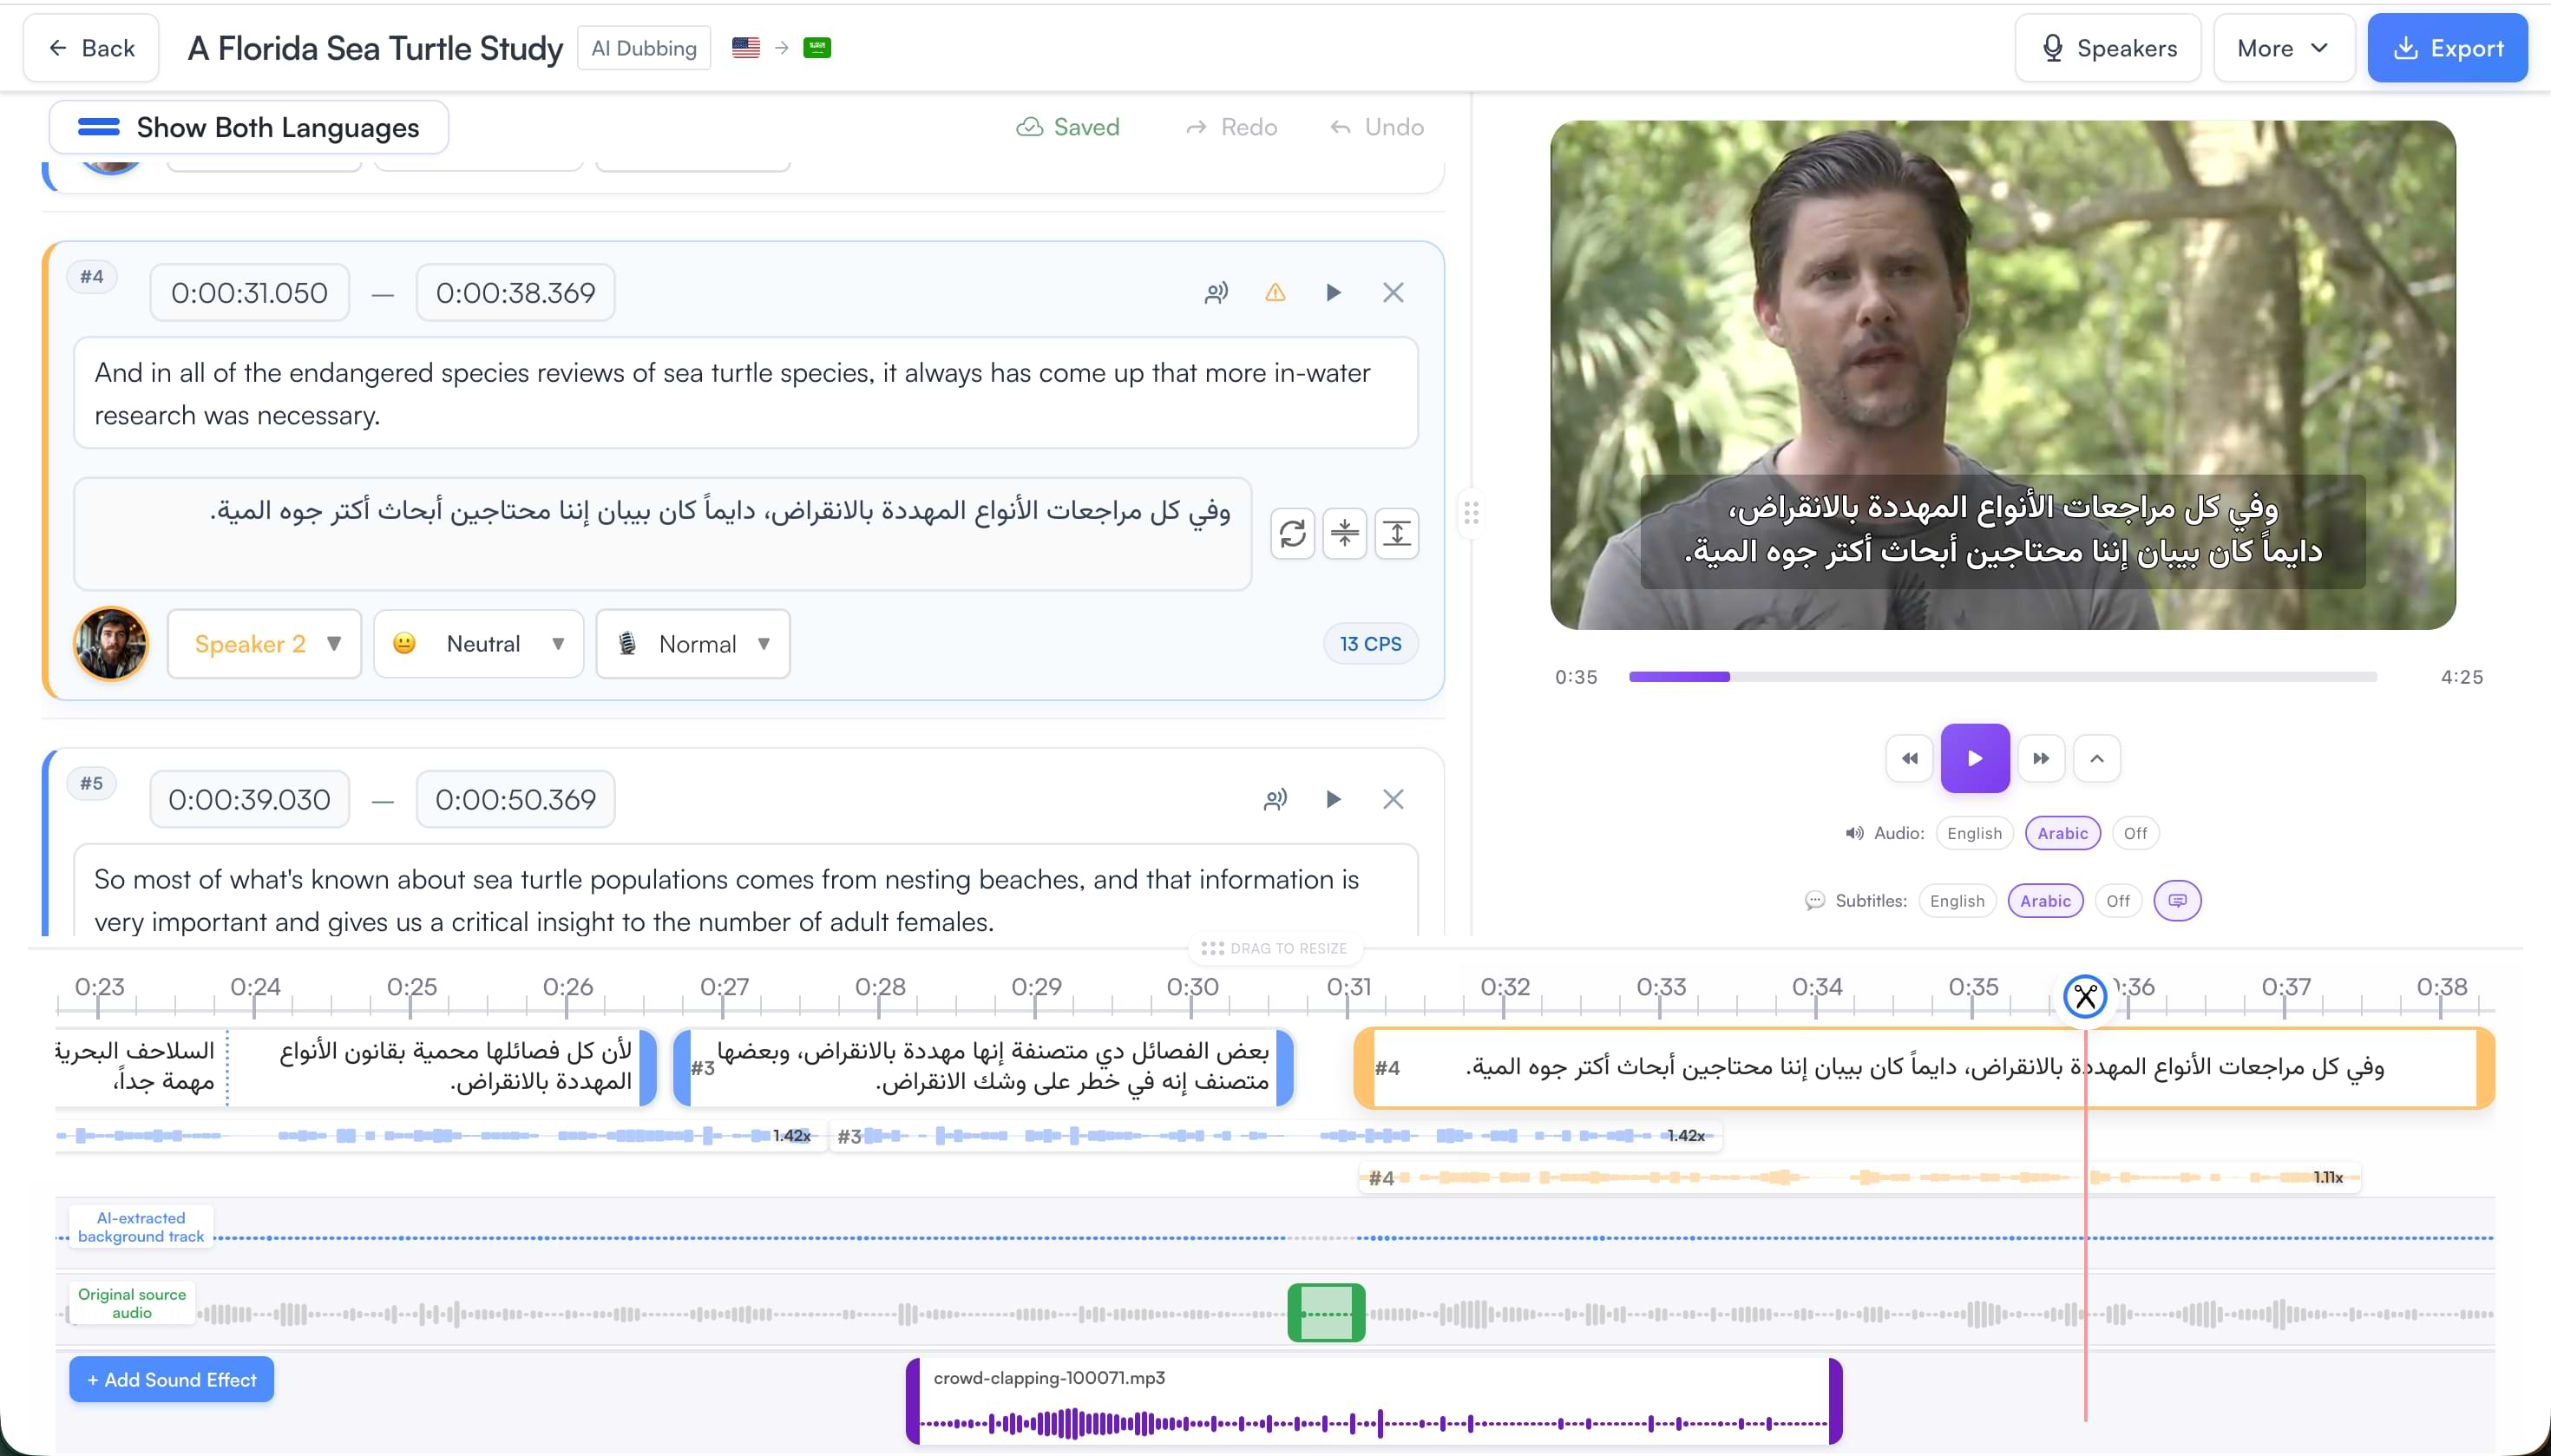
Task: Select the #4 subtitle clip on the timeline
Action: (x=1924, y=1068)
